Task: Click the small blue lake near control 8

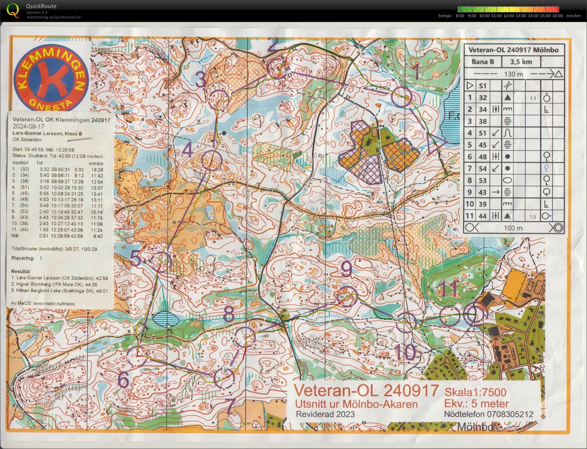Action: (166, 319)
